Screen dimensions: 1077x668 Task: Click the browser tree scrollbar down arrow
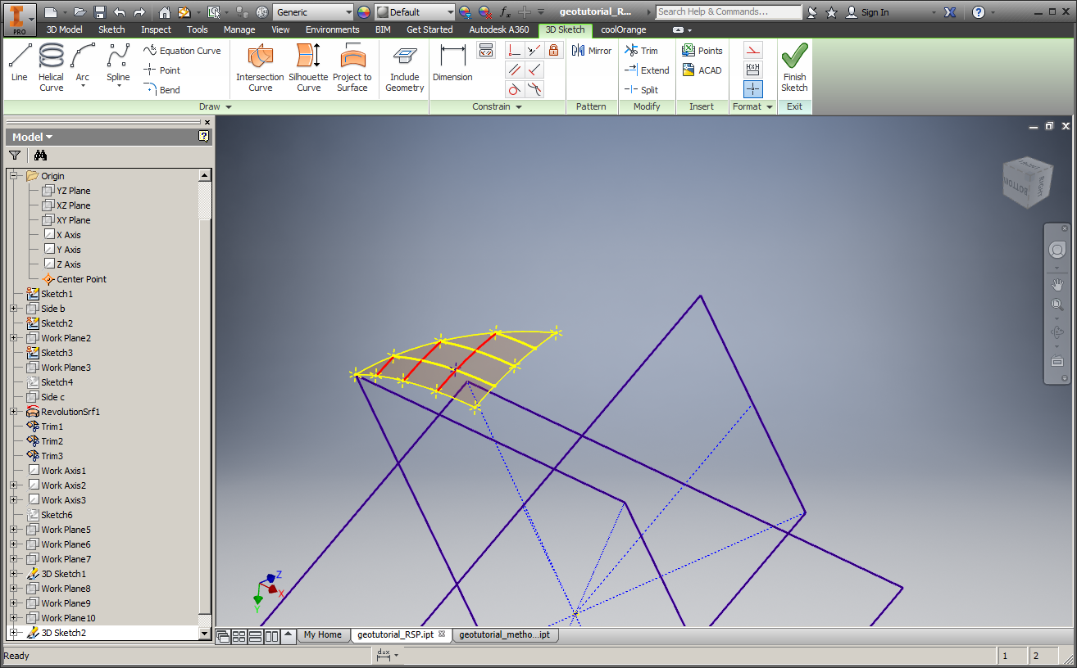coord(205,633)
